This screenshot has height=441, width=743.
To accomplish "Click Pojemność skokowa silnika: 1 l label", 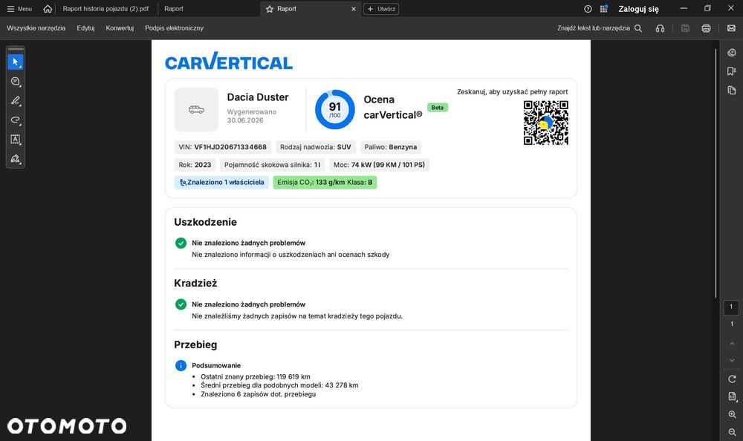I will coord(272,165).
